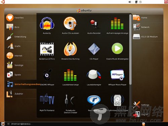Screen dimensions: 168x126
Task: Open the Zubehör category
Action: [x=21, y=94]
